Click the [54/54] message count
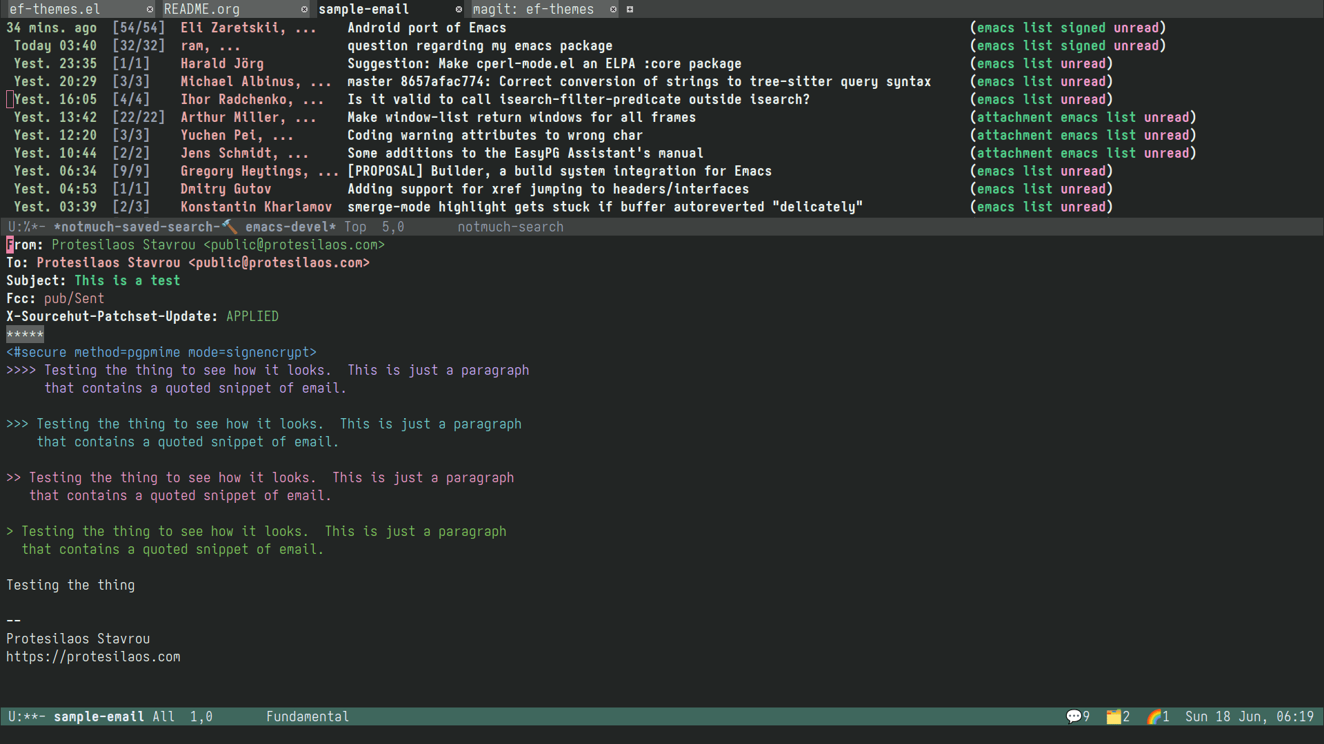 pyautogui.click(x=139, y=28)
